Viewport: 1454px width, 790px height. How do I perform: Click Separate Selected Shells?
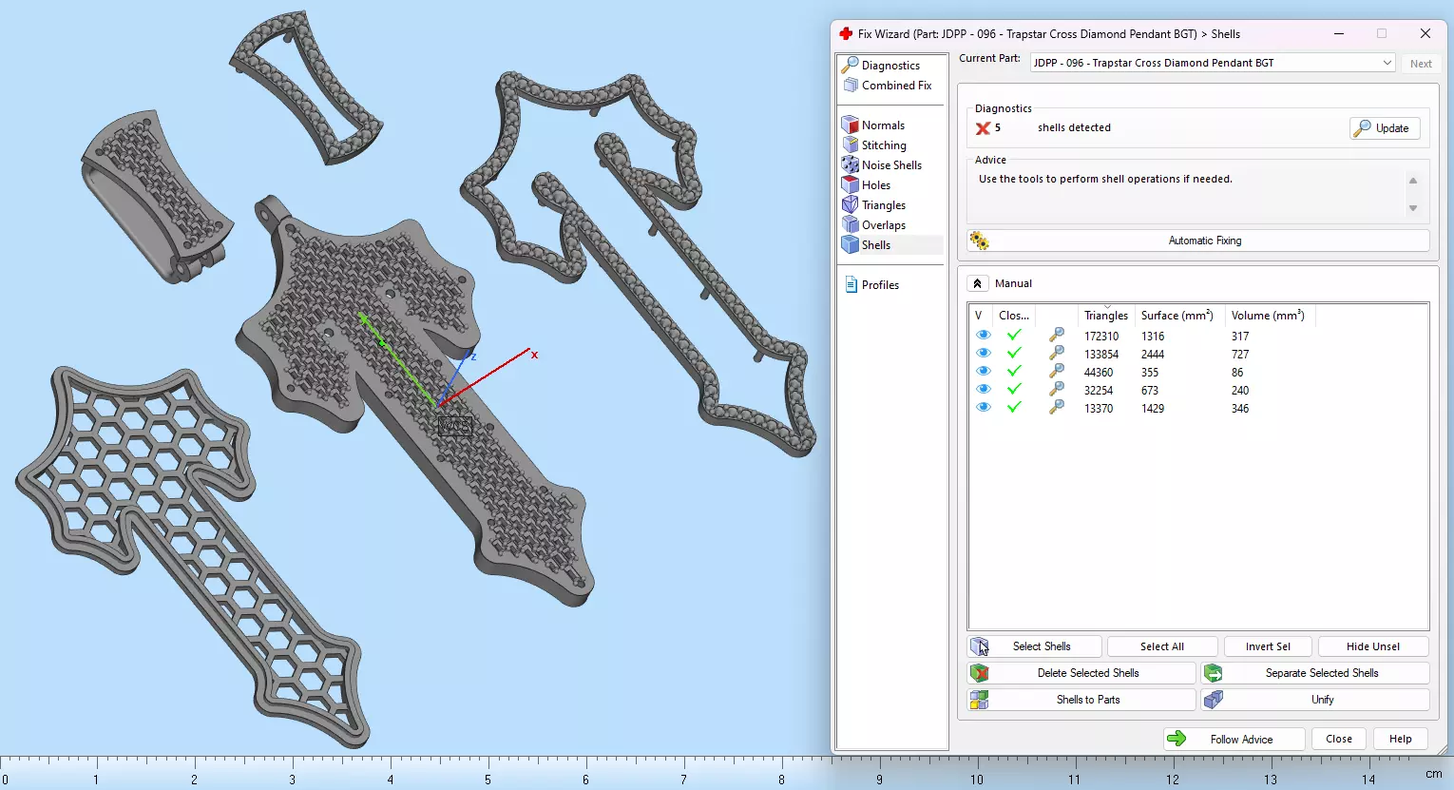coord(1315,673)
